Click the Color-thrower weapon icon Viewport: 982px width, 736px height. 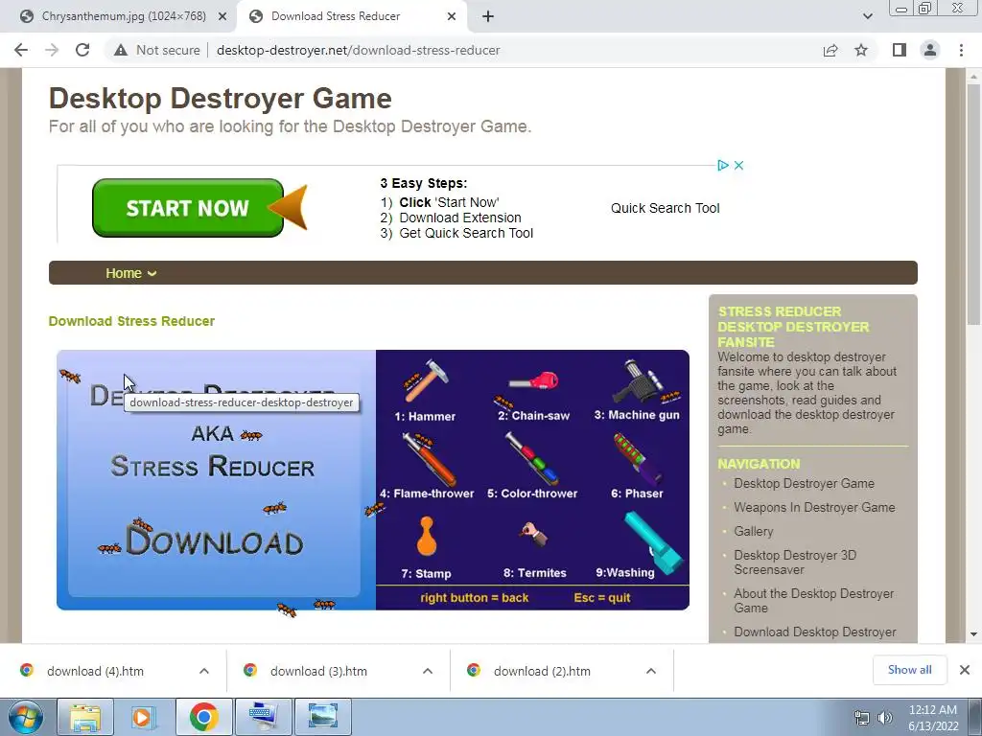531,459
